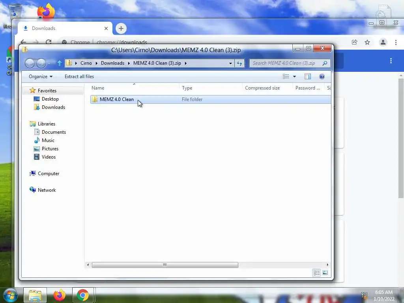Select Favorites in the navigation pane
This screenshot has width=404, height=303.
pyautogui.click(x=47, y=91)
